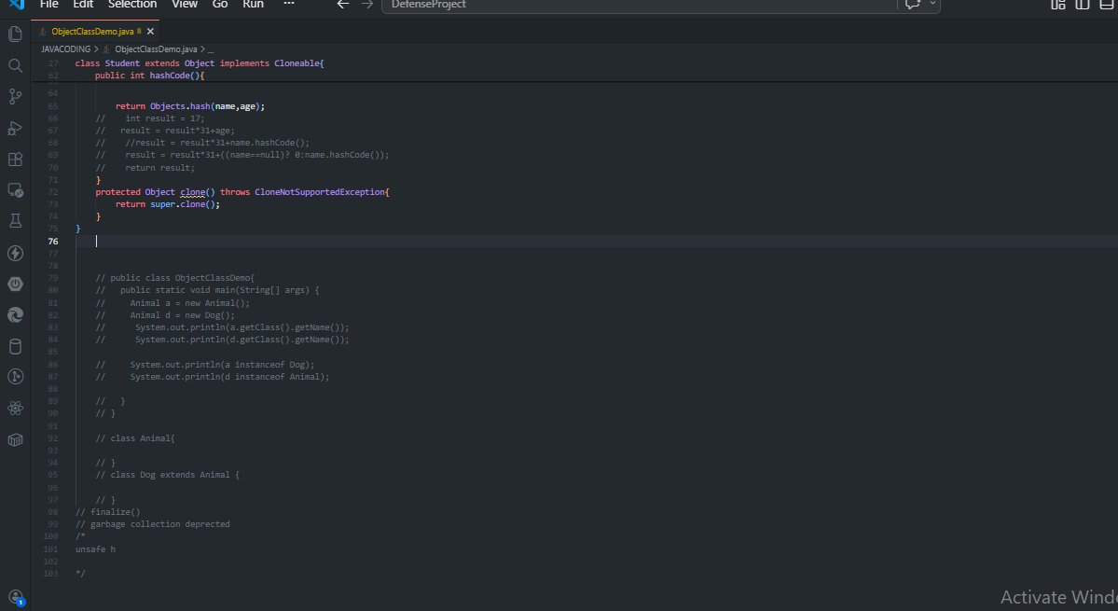Screen dimensions: 1118x611
Task: Click JAVACODING in the breadcrumb
Action: (65, 49)
